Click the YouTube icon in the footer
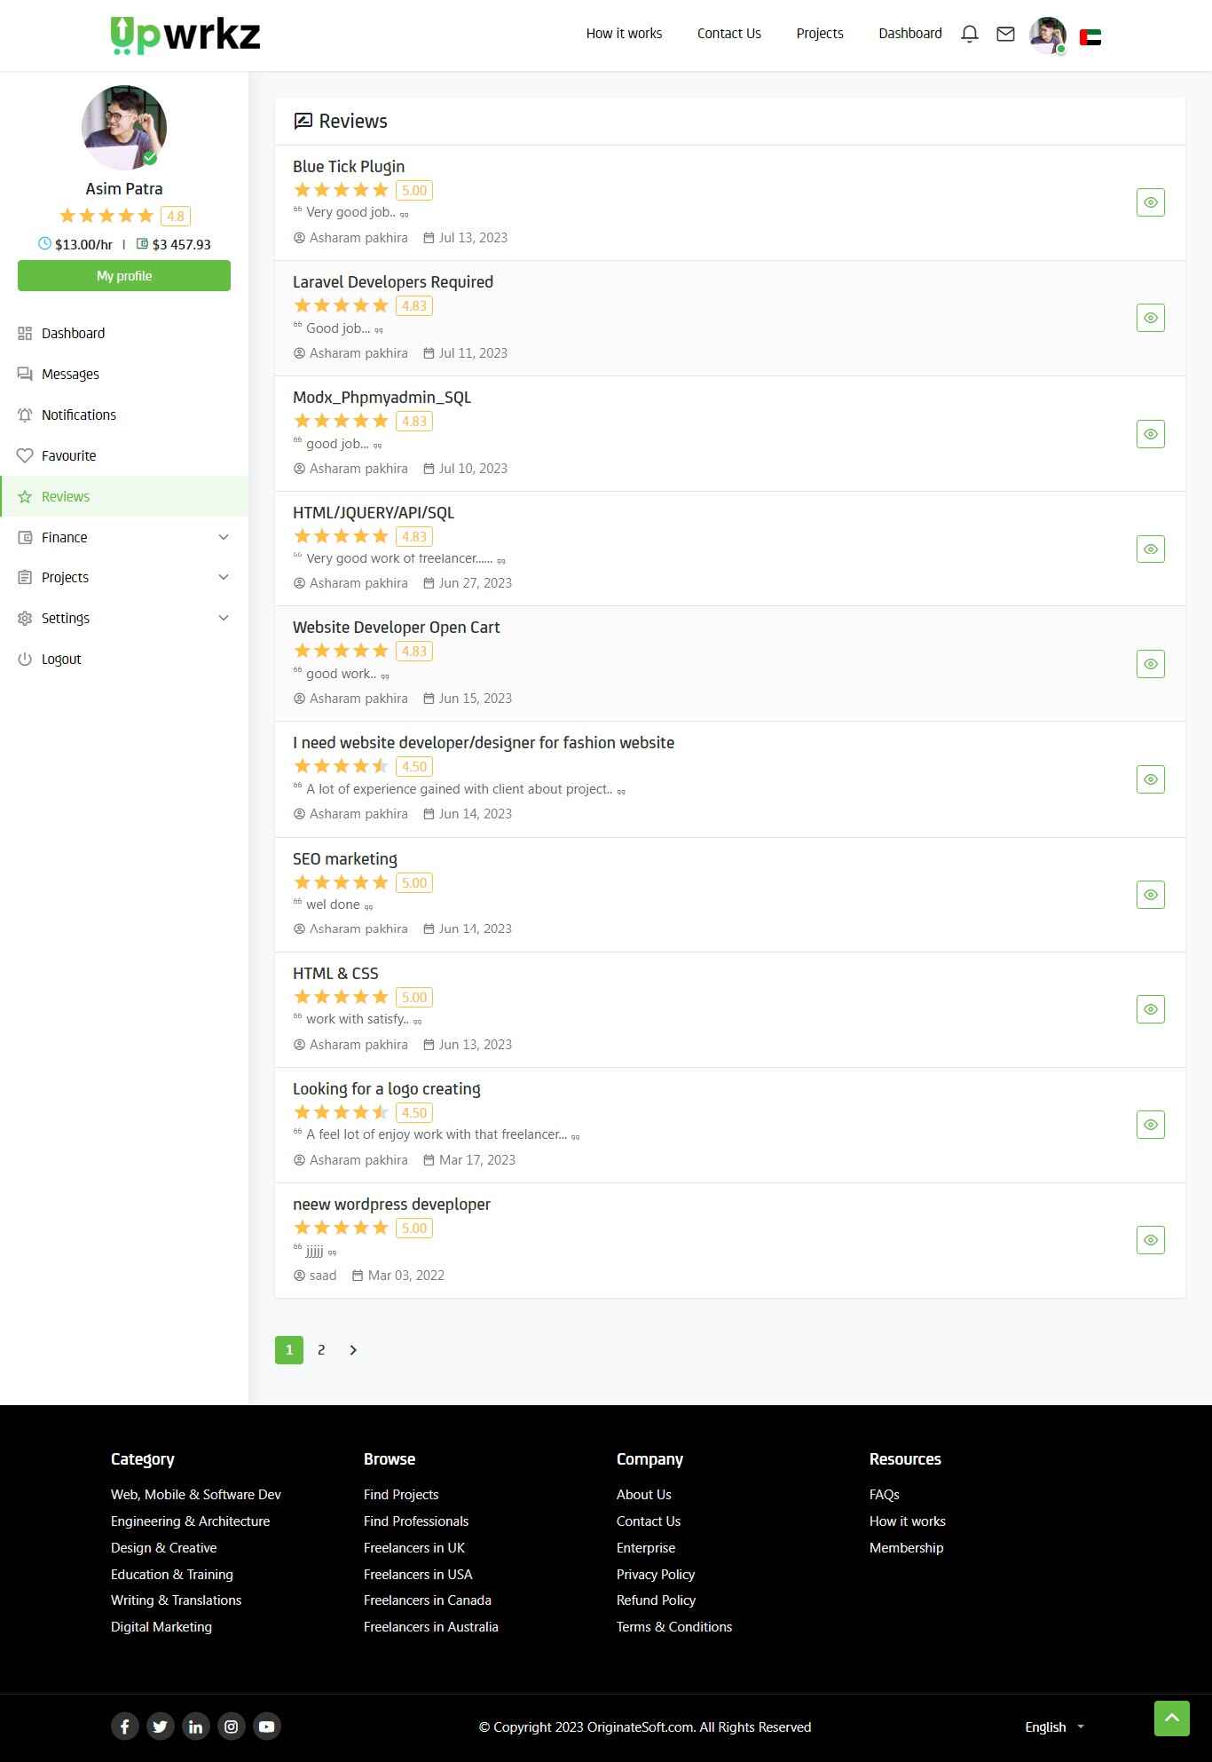Screen dimensions: 1212x1762 [266, 1726]
